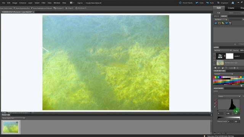Select the white point eyedropper

(x=215, y=107)
